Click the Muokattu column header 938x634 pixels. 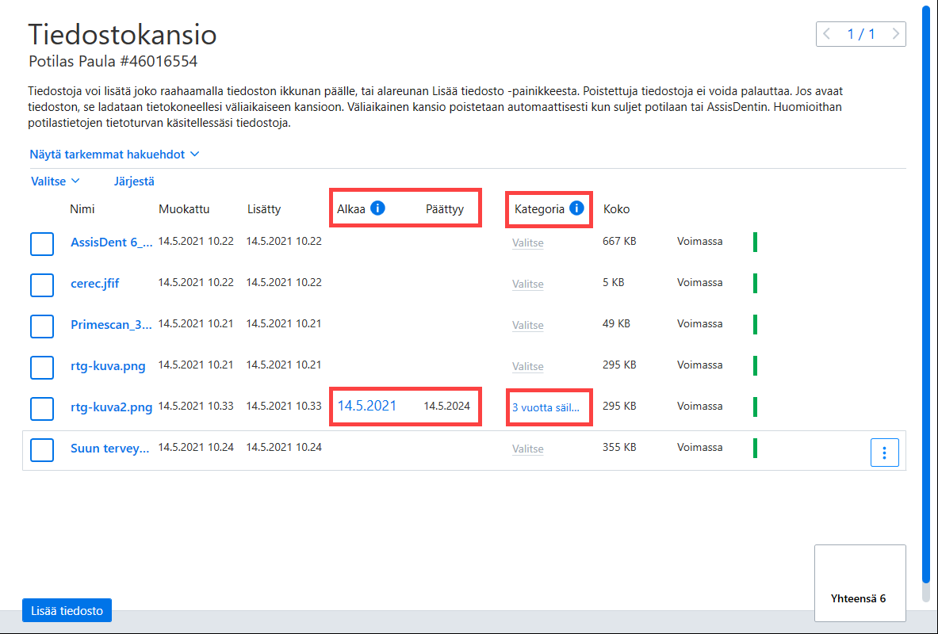pyautogui.click(x=184, y=209)
